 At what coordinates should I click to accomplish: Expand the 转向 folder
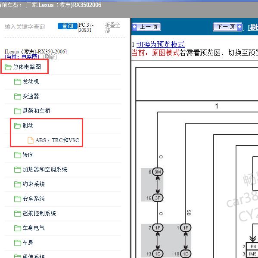(28, 155)
